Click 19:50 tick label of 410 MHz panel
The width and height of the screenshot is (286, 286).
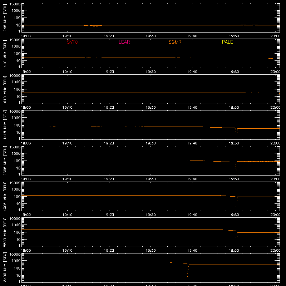click(234, 72)
